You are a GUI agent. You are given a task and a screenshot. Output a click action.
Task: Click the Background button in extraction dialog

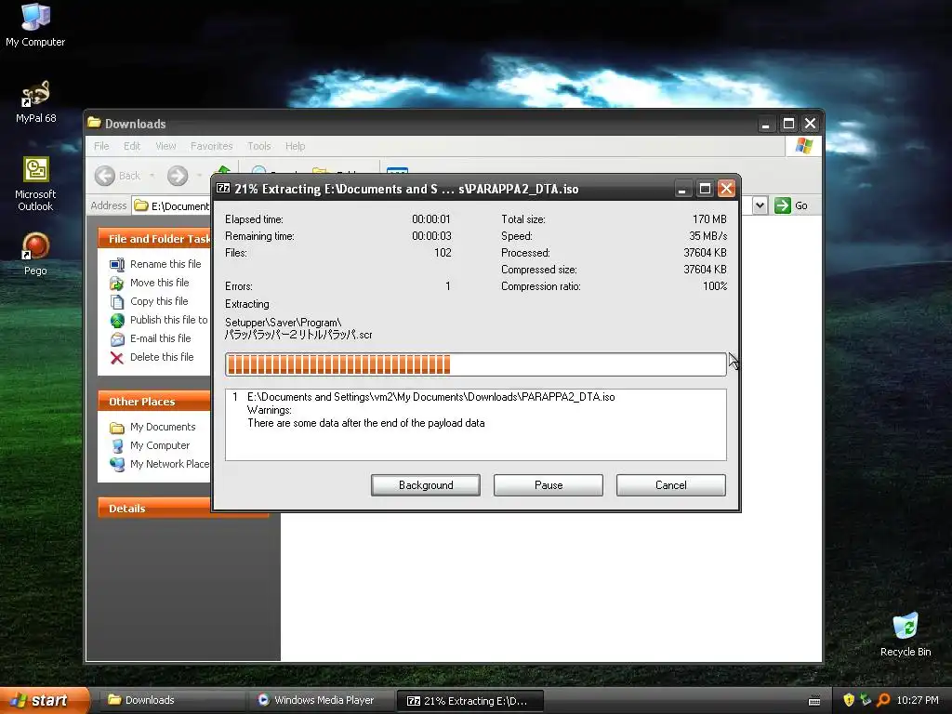pos(426,485)
